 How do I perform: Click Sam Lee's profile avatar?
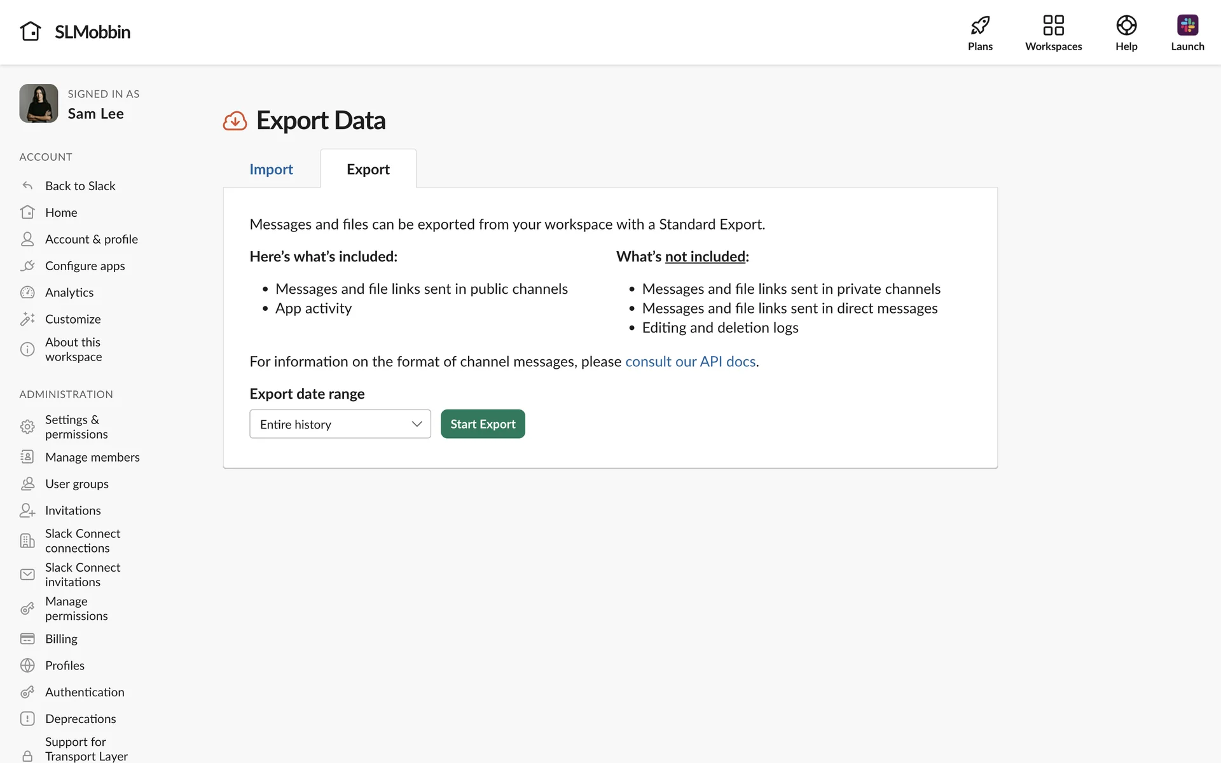pyautogui.click(x=39, y=104)
